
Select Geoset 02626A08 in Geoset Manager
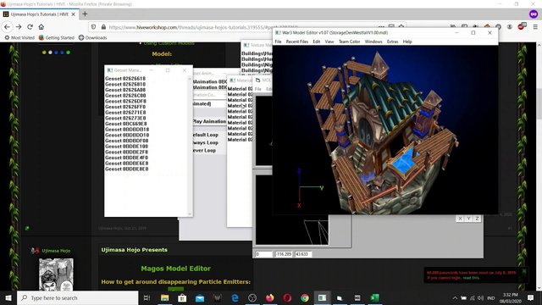(x=125, y=90)
